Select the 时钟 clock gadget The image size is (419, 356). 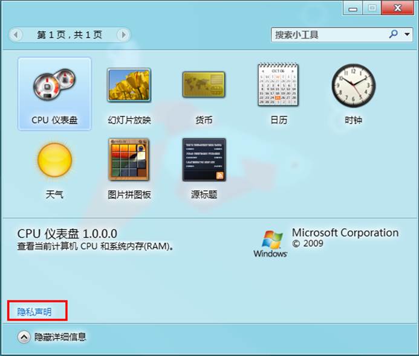pyautogui.click(x=353, y=85)
